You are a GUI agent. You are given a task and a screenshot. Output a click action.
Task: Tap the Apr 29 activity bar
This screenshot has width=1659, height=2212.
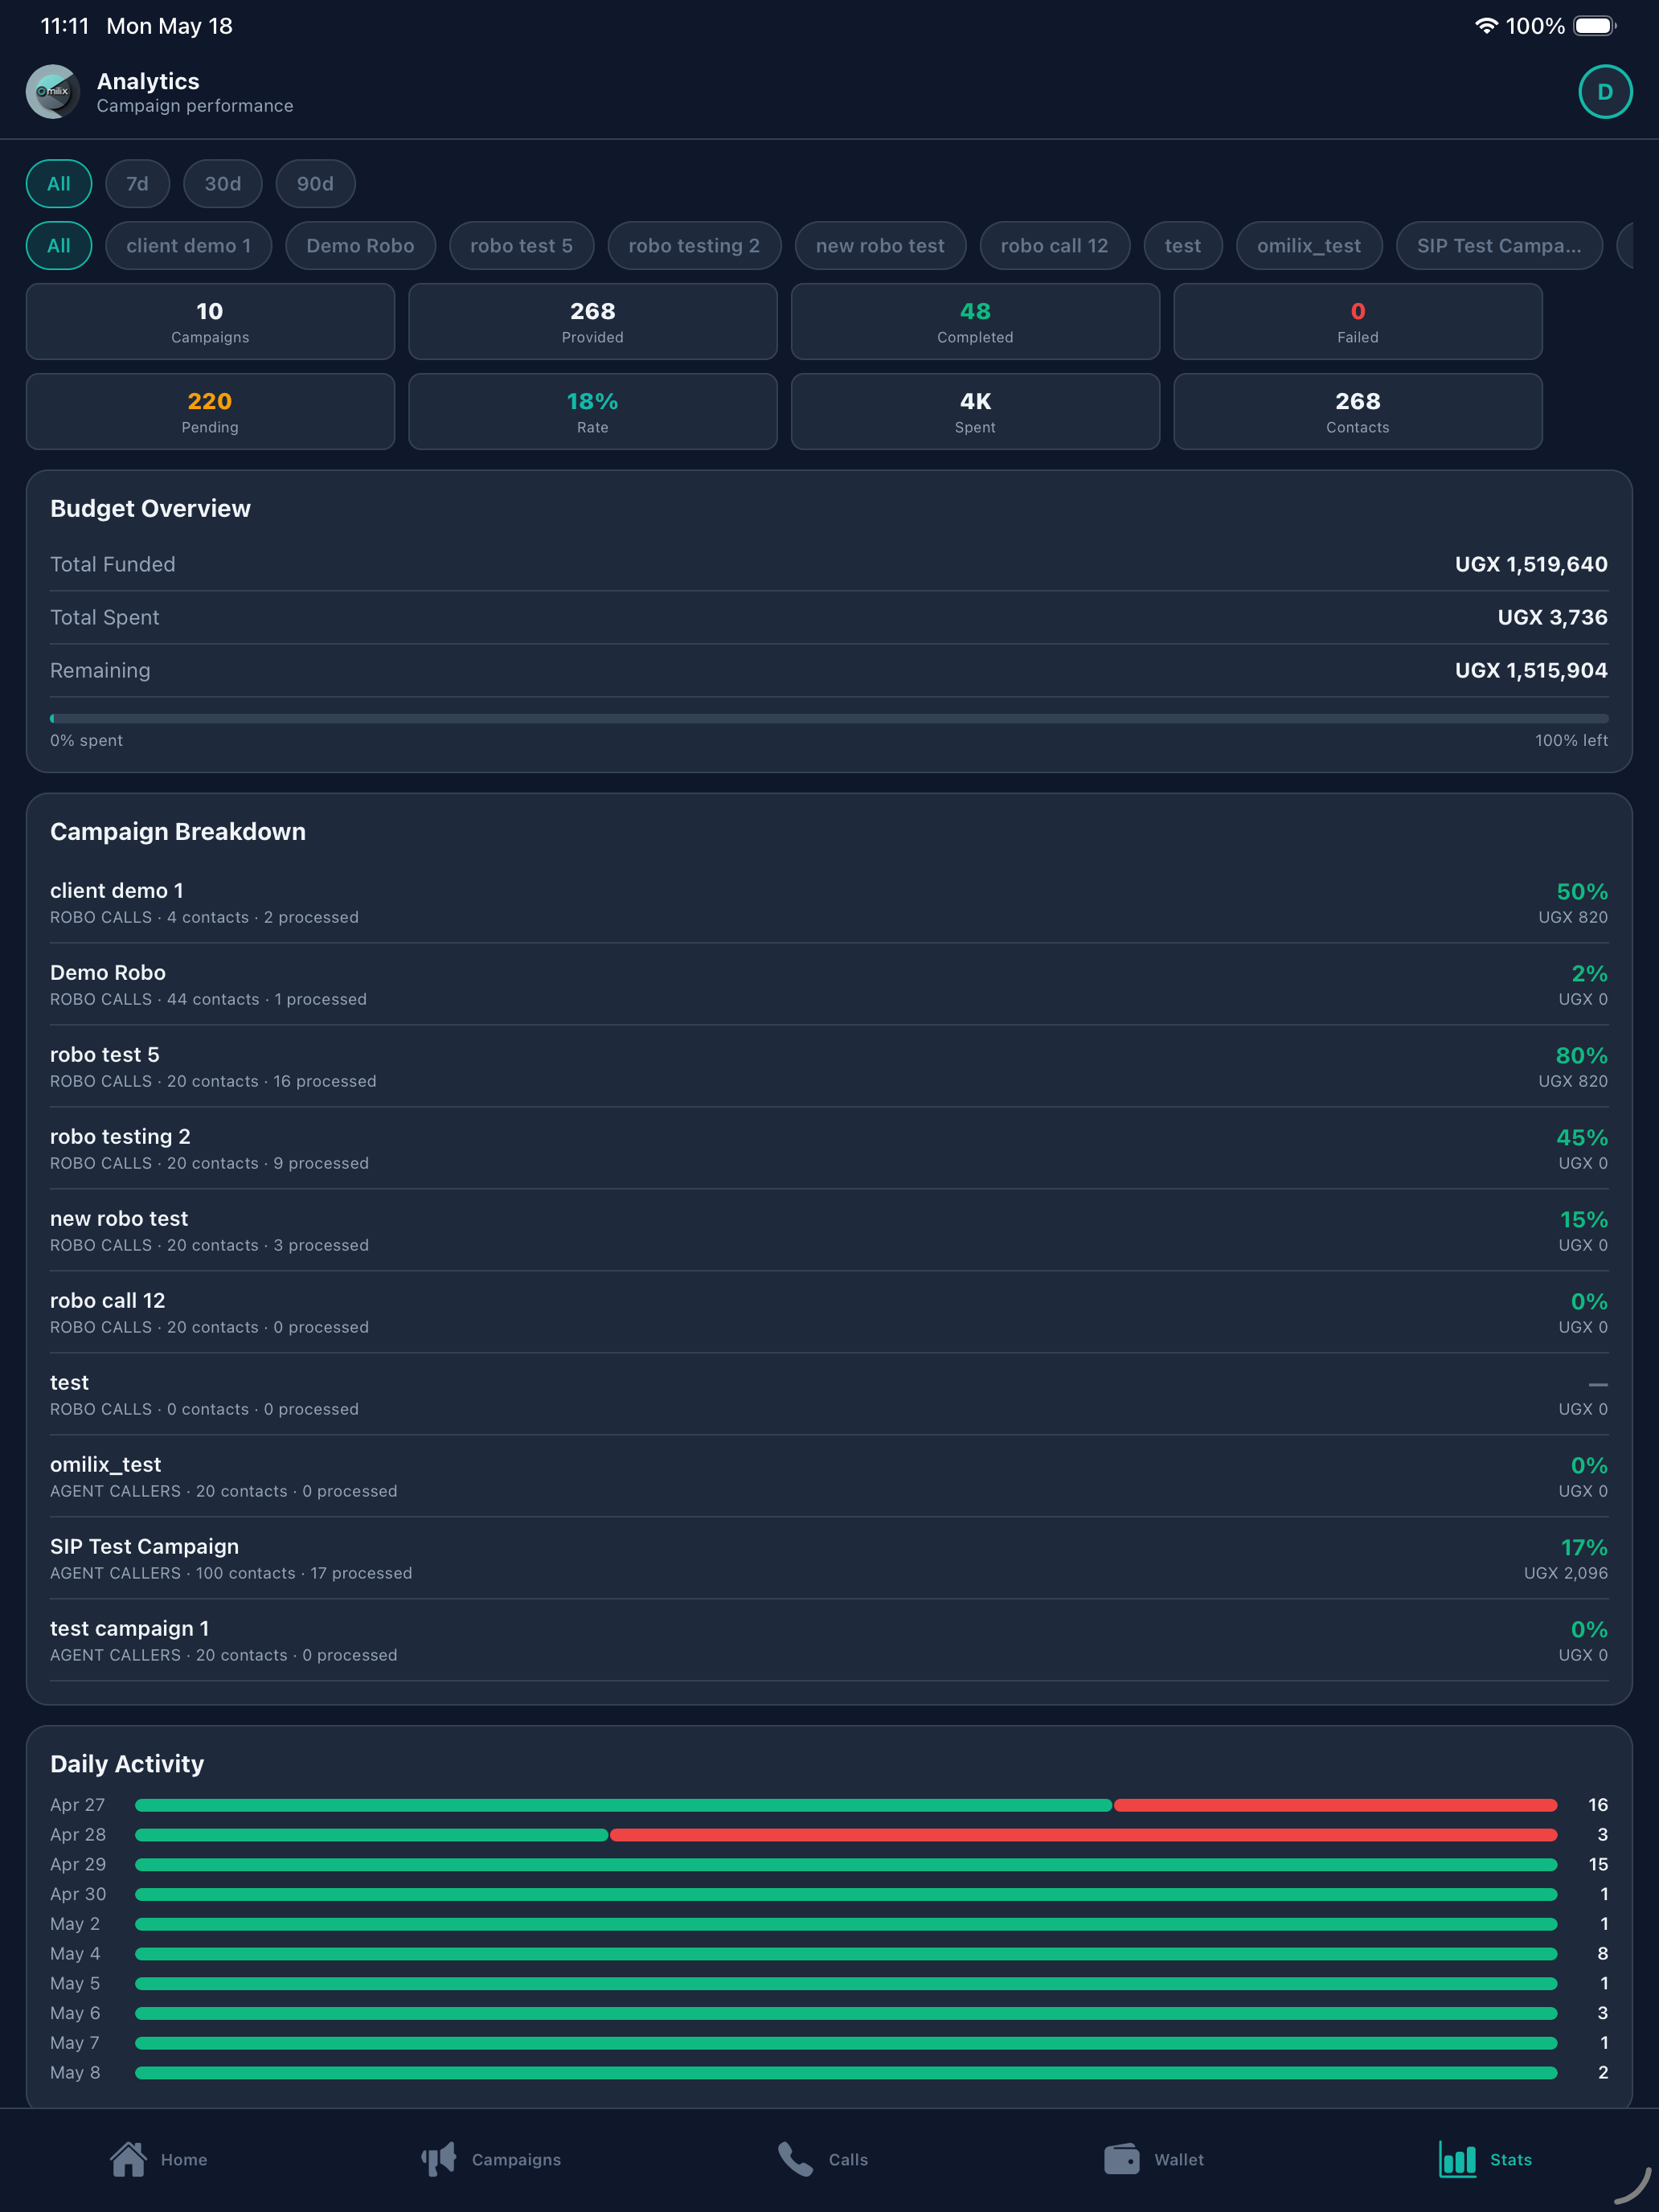846,1865
